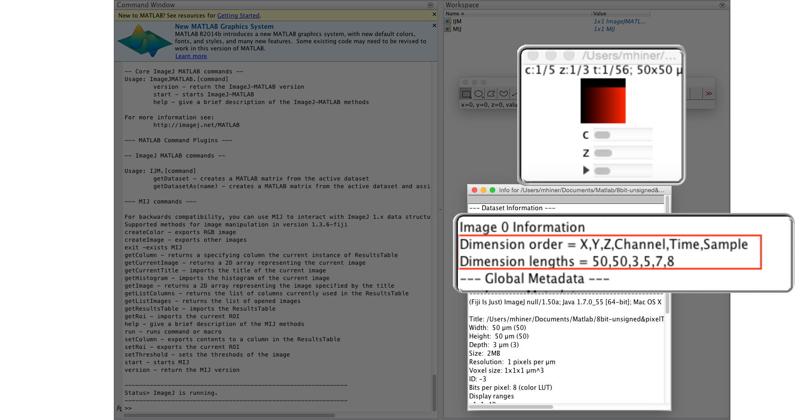797x420 pixels.
Task: Select the rectangle selection tool in ImageJ toolbar
Action: [466, 94]
